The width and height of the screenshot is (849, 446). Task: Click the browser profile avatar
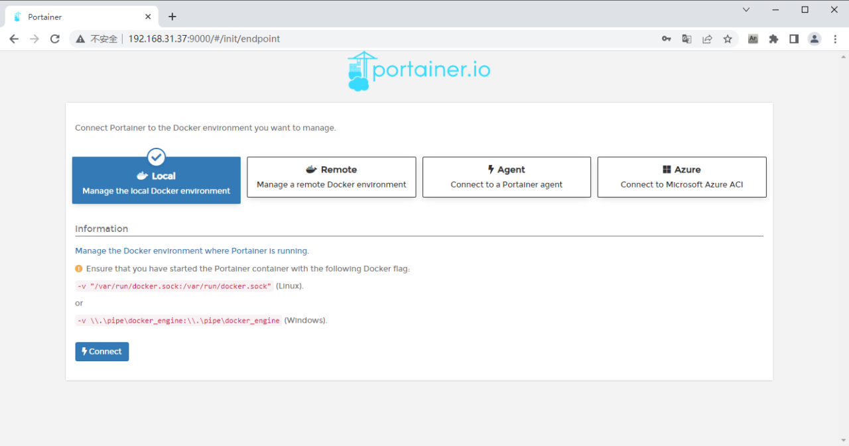coord(815,38)
